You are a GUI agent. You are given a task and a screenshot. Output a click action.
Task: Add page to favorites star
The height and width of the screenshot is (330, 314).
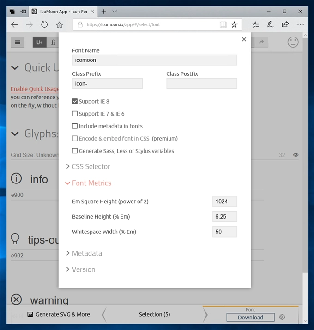(x=234, y=24)
